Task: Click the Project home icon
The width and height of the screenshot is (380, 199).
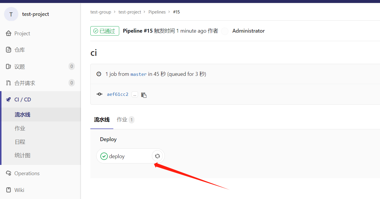Action: coord(9,33)
